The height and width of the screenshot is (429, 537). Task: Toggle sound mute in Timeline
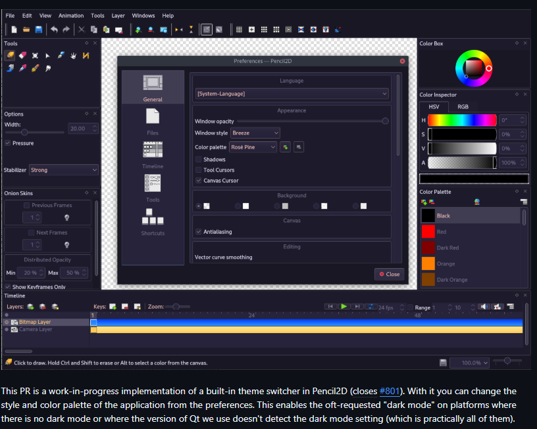pyautogui.click(x=485, y=307)
